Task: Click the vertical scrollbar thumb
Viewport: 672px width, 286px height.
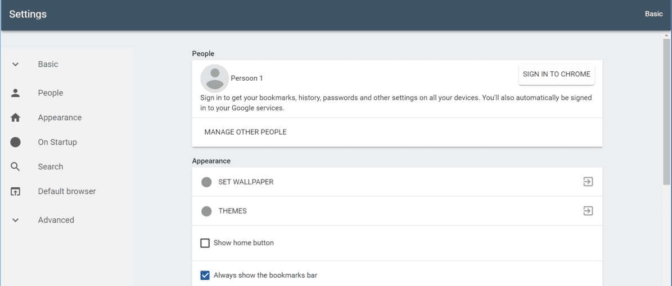Action: point(667,111)
